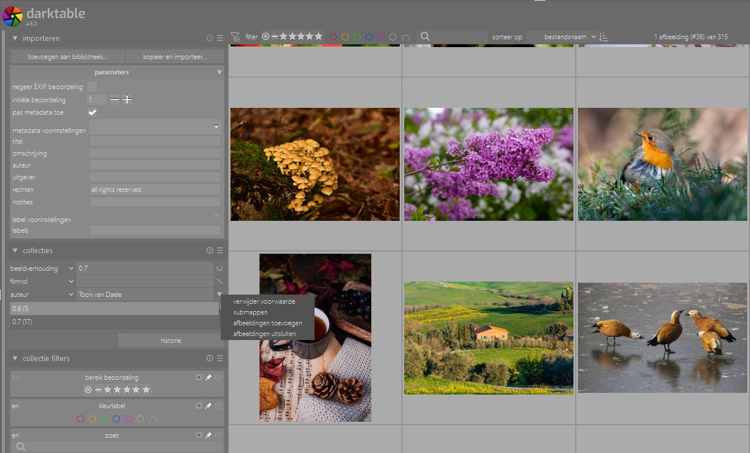Image resolution: width=750 pixels, height=453 pixels.
Task: Toggle the zoek filter power button
Action: [218, 435]
